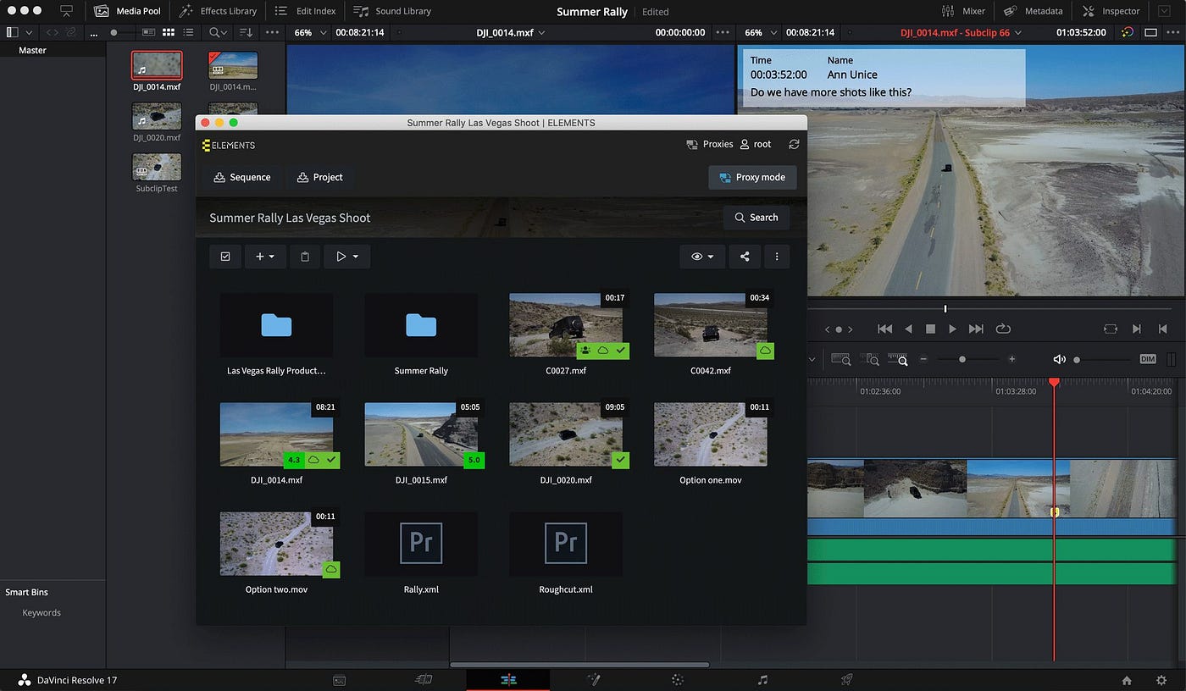The height and width of the screenshot is (691, 1186).
Task: Open the media pool three-dot options menu
Action: point(272,32)
